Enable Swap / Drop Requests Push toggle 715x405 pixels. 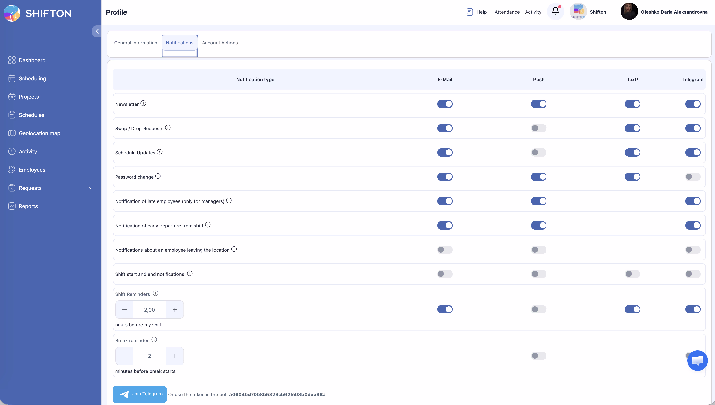tap(539, 128)
